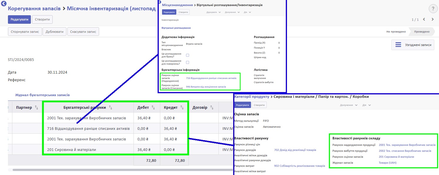Go to next record arrow
Image resolution: width=439 pixels, height=175 pixels.
pos(433,19)
